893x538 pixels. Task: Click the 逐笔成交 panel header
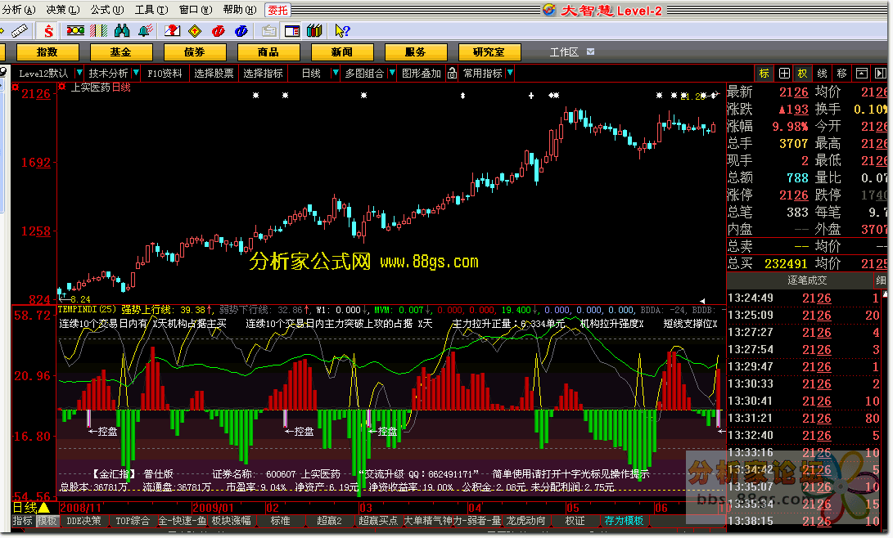[x=807, y=280]
